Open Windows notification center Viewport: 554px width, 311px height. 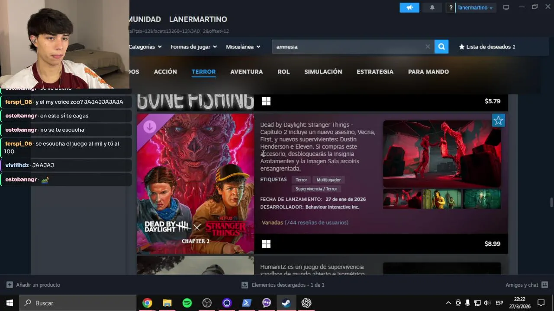pyautogui.click(x=541, y=303)
